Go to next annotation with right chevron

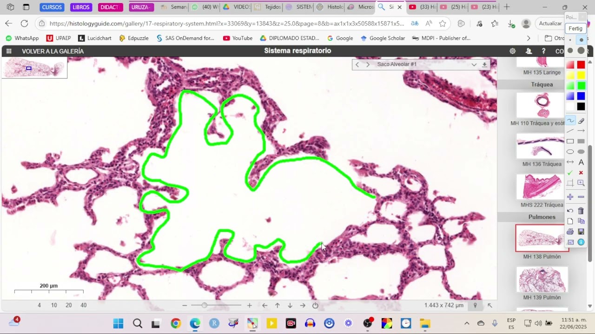[x=368, y=64]
